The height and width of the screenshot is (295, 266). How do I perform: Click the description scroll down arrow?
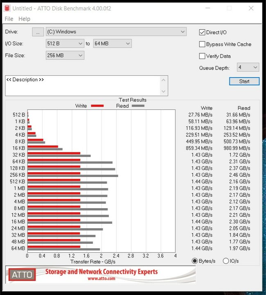163,91
